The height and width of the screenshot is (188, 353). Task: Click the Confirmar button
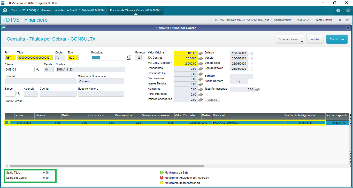pyautogui.click(x=337, y=39)
